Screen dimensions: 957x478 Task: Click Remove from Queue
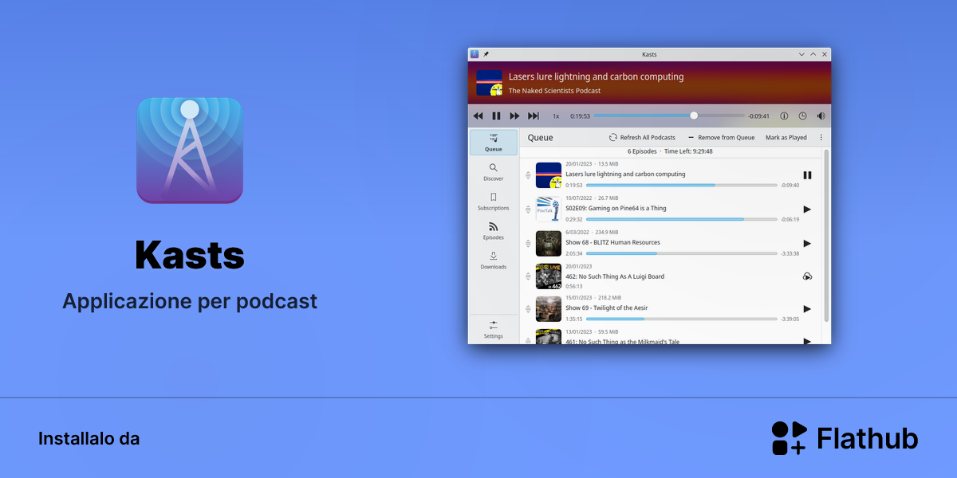pyautogui.click(x=721, y=138)
